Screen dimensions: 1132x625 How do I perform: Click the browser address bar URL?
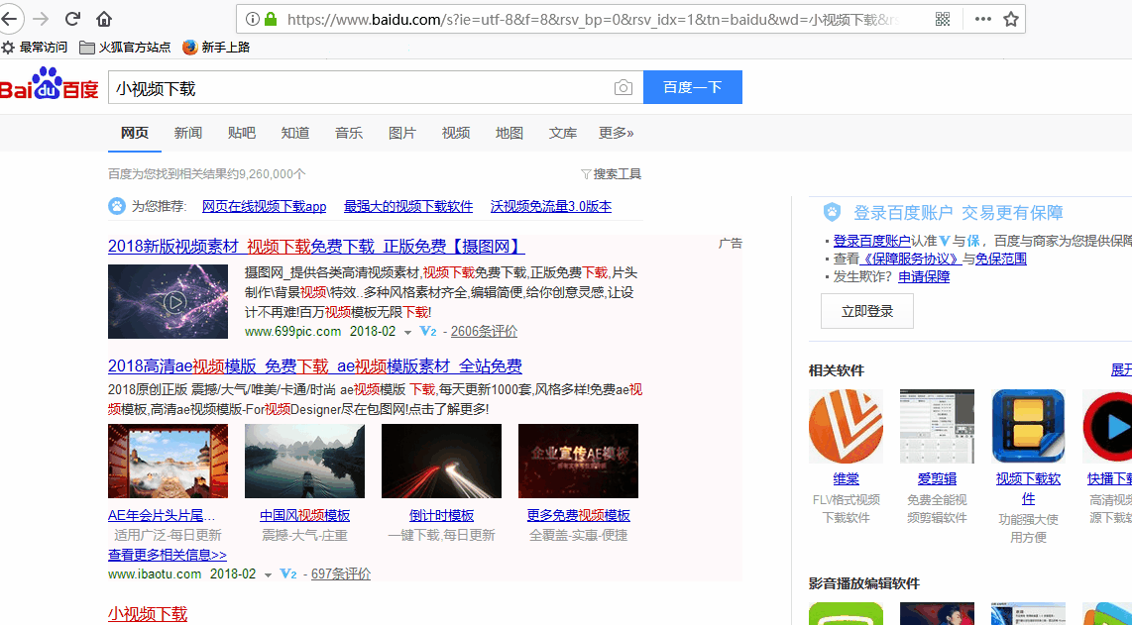tap(594, 20)
